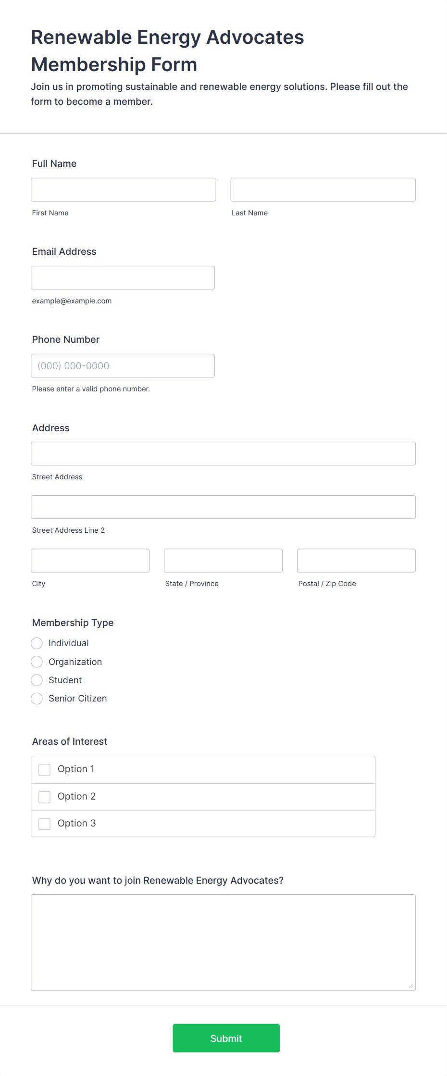This screenshot has height=1076, width=447.
Task: Click the City input box
Action: pos(90,560)
